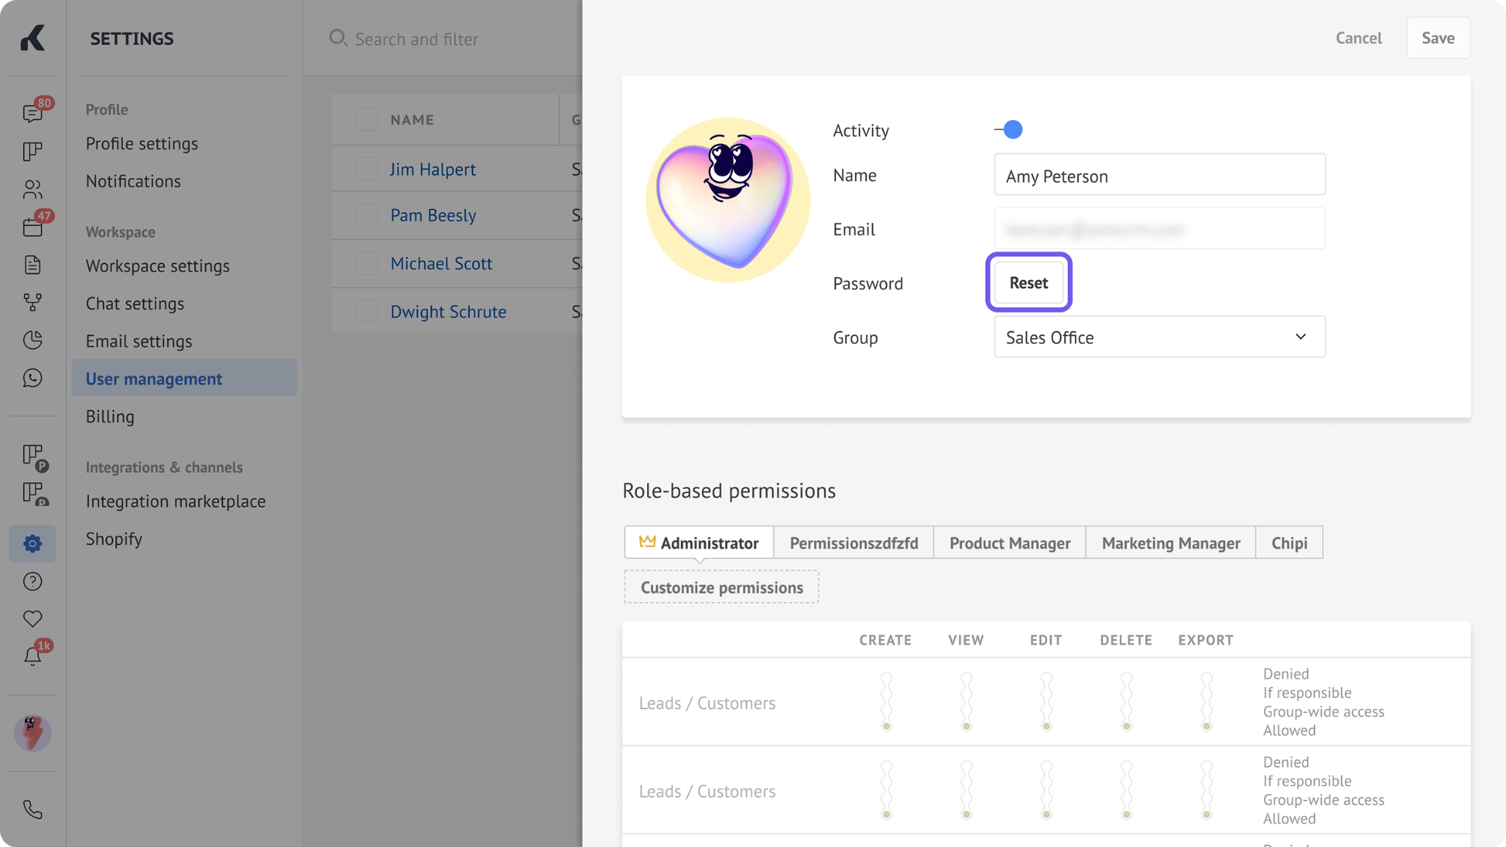
Task: Open Integration marketplace settings item
Action: point(176,501)
